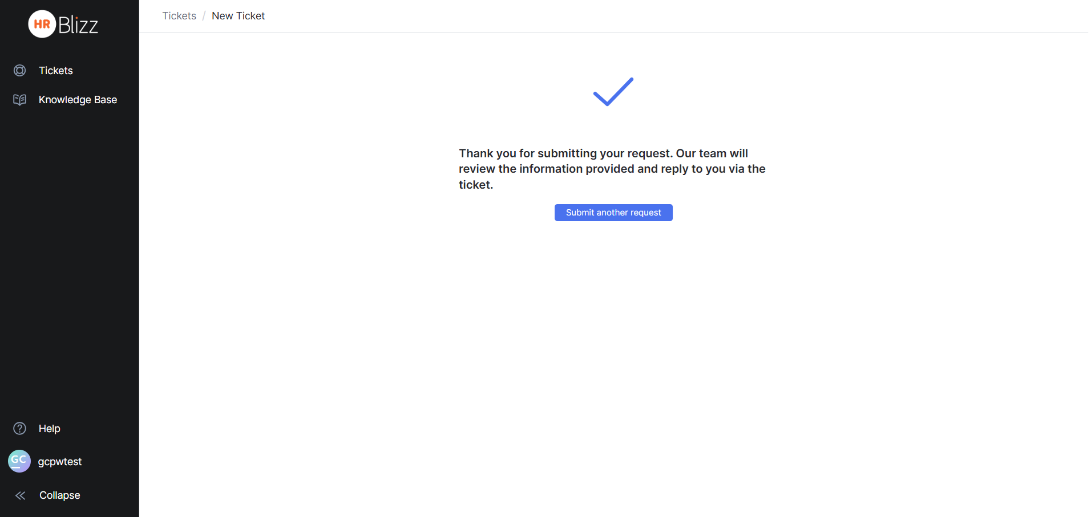Collapse the sidebar navigation panel
Screen dimensions: 1091x517
(x=59, y=495)
